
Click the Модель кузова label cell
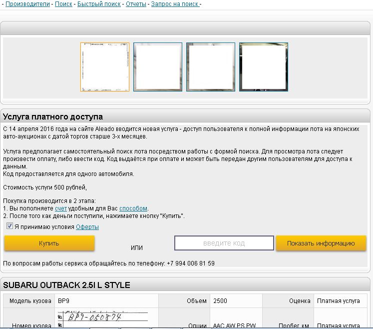point(29,301)
